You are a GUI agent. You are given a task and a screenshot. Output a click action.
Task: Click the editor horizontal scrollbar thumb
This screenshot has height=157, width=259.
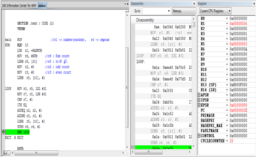click(36, 153)
